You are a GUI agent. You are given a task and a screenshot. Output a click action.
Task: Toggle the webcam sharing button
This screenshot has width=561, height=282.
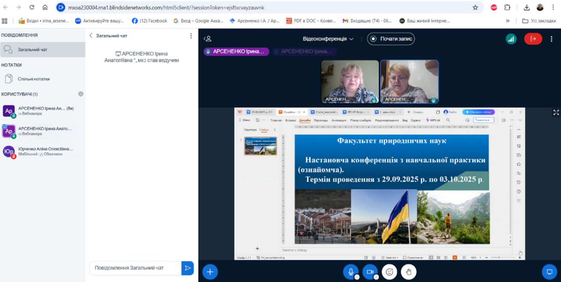click(369, 272)
